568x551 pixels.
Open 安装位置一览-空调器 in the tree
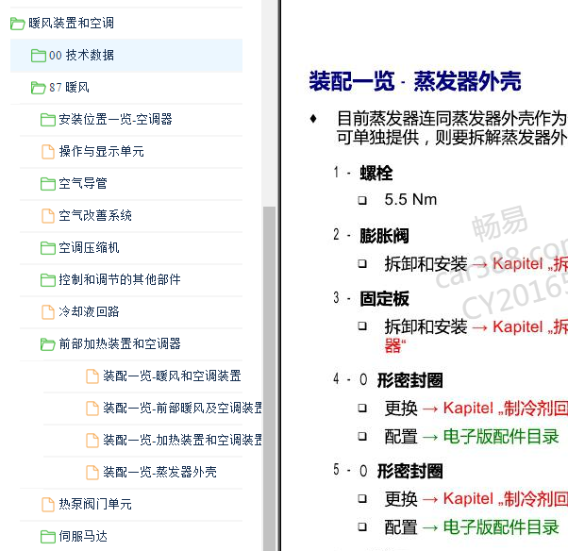tap(115, 120)
